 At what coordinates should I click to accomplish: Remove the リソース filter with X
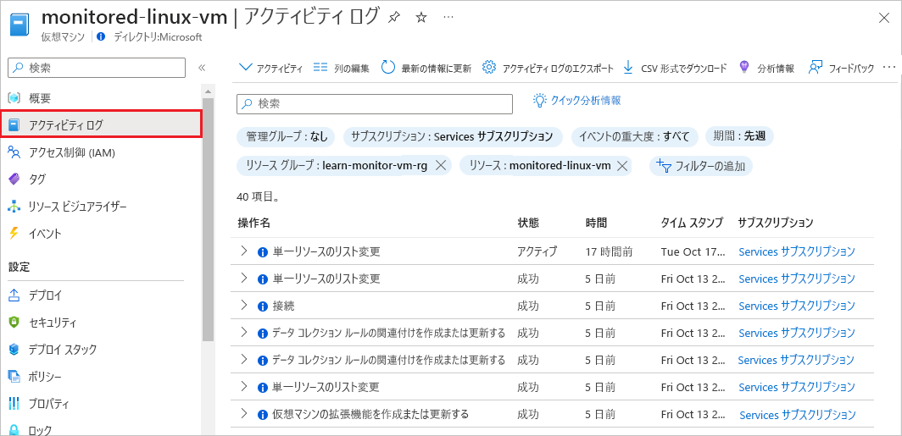(x=622, y=166)
